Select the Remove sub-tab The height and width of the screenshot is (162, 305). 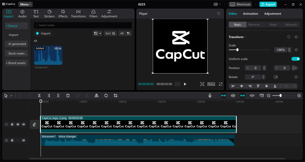tap(255, 25)
